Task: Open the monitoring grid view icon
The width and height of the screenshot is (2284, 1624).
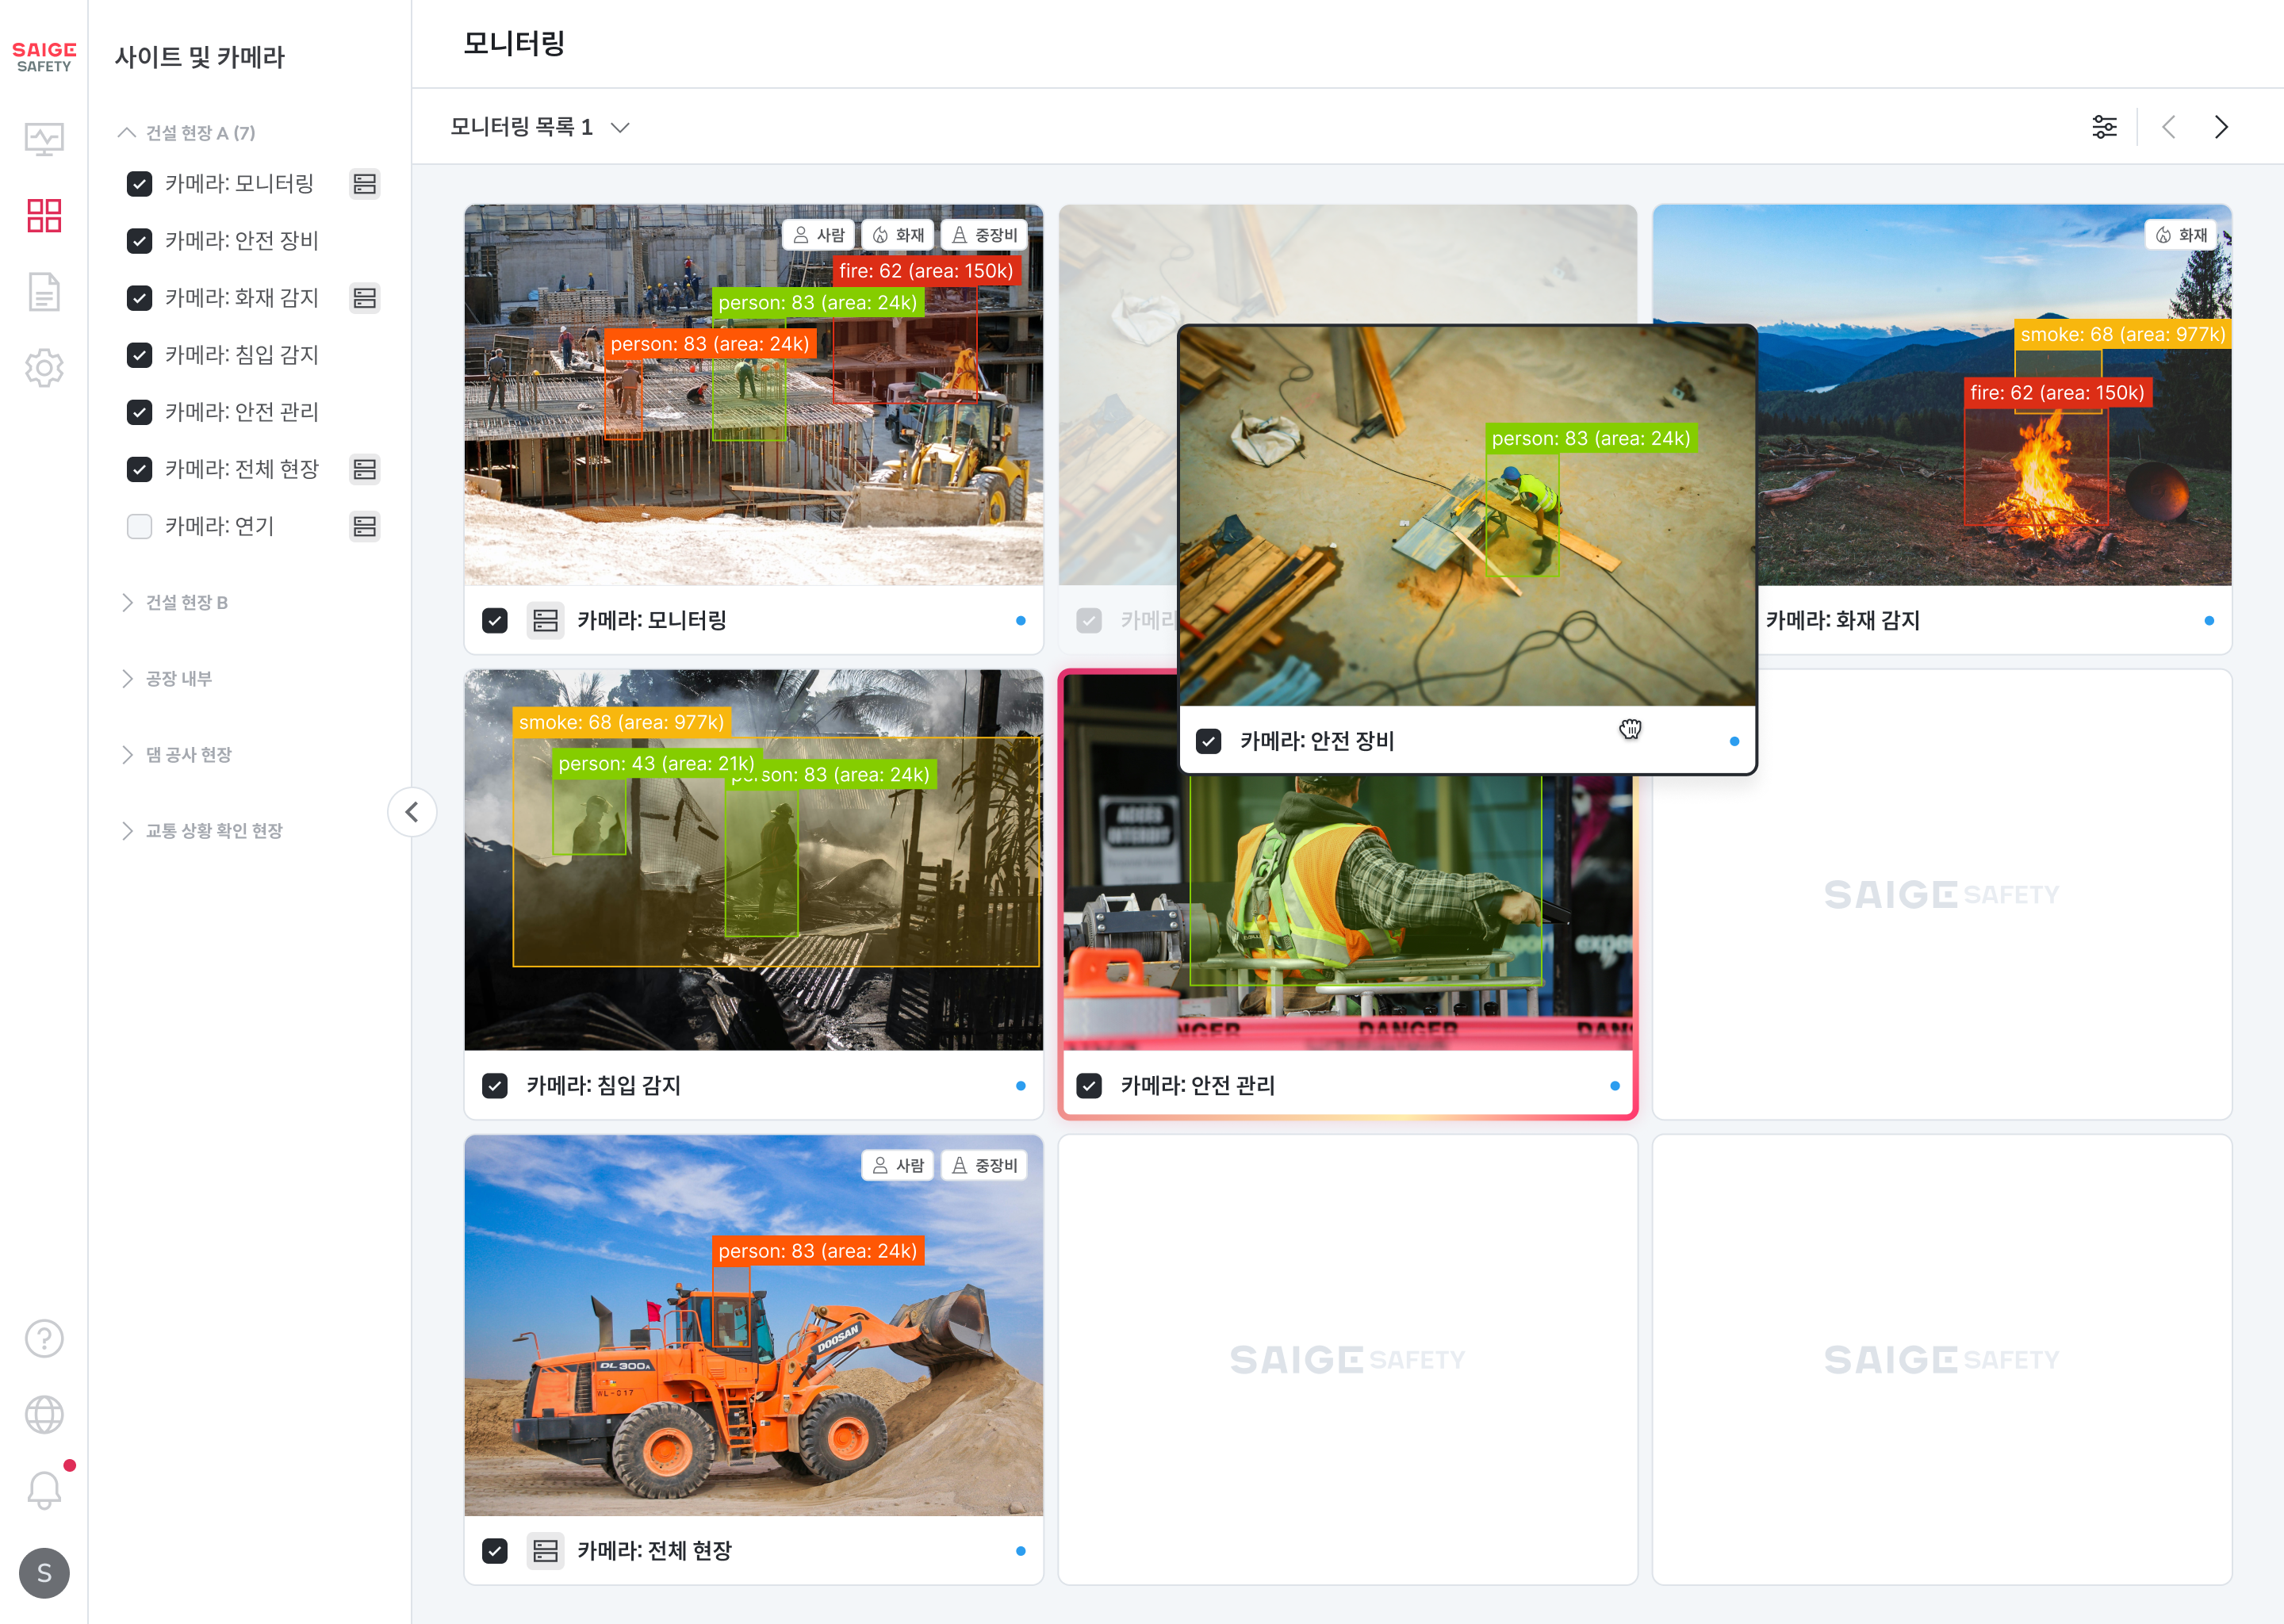Action: (44, 215)
